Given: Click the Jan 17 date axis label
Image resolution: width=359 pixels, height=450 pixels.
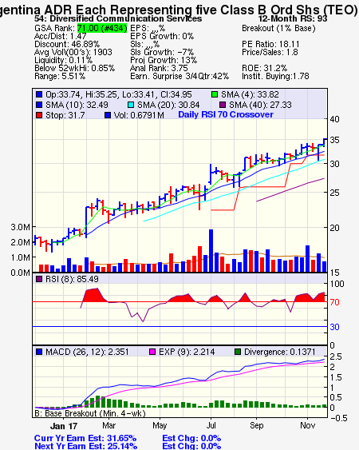Looking at the screenshot, I should point(64,426).
